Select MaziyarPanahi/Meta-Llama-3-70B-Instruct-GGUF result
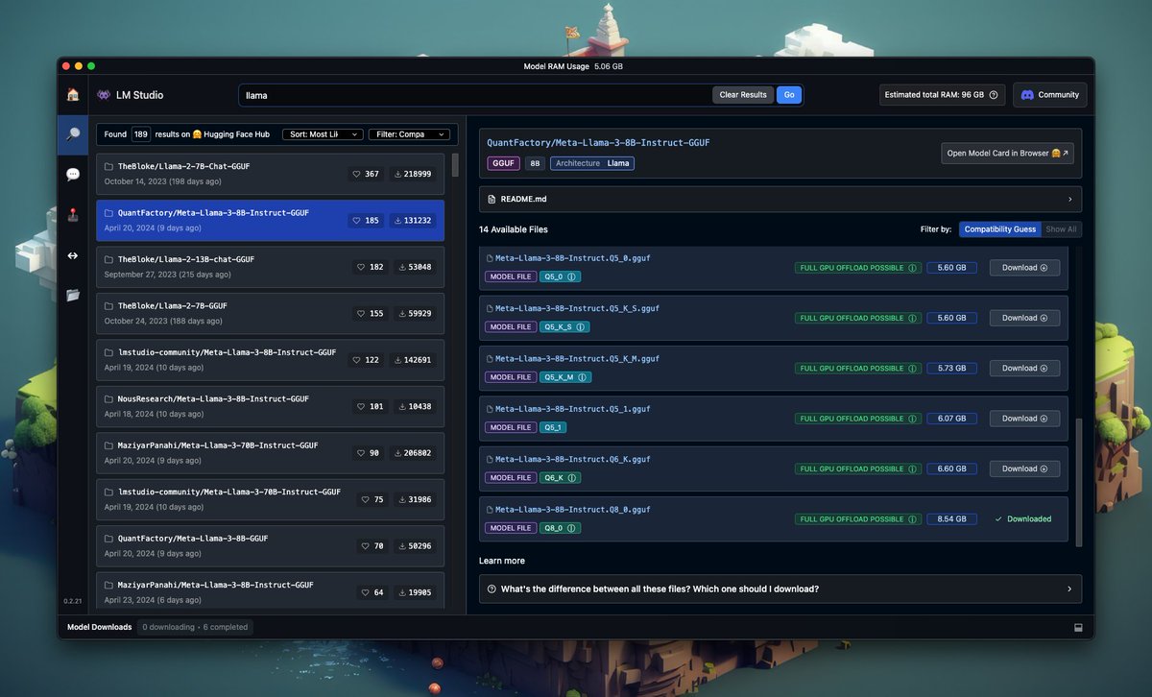Image resolution: width=1152 pixels, height=697 pixels. 270,453
